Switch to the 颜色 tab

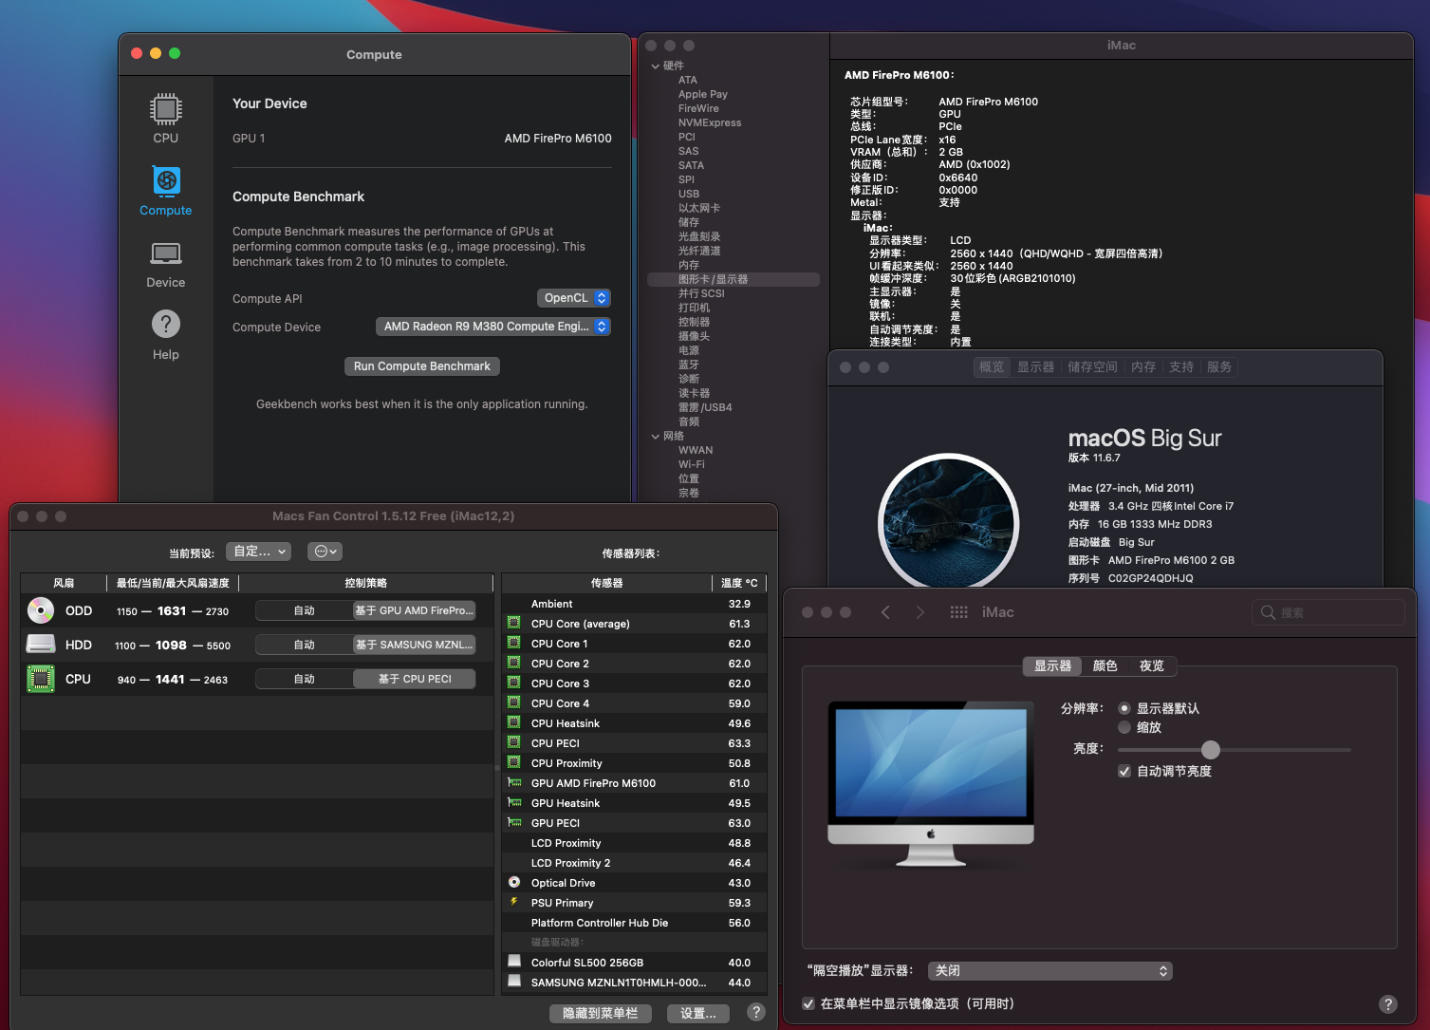pyautogui.click(x=1105, y=665)
